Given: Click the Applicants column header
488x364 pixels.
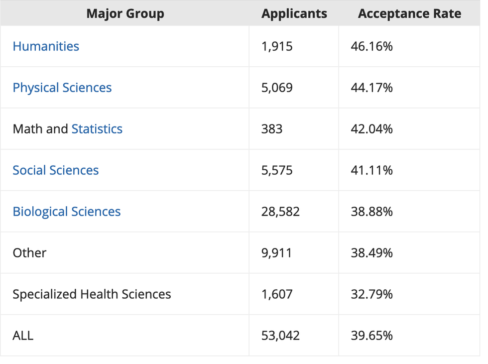Looking at the screenshot, I should click(294, 13).
